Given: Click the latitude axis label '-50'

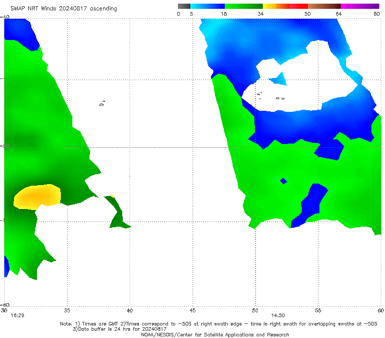Looking at the screenshot, I should click(x=5, y=146).
